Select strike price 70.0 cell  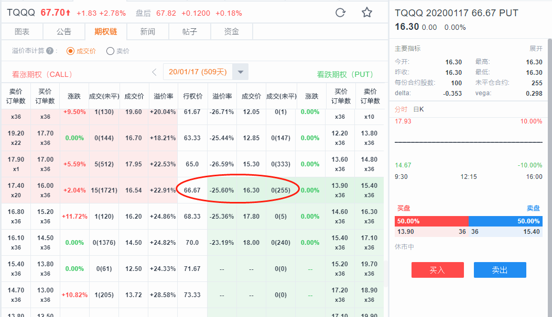(192, 243)
